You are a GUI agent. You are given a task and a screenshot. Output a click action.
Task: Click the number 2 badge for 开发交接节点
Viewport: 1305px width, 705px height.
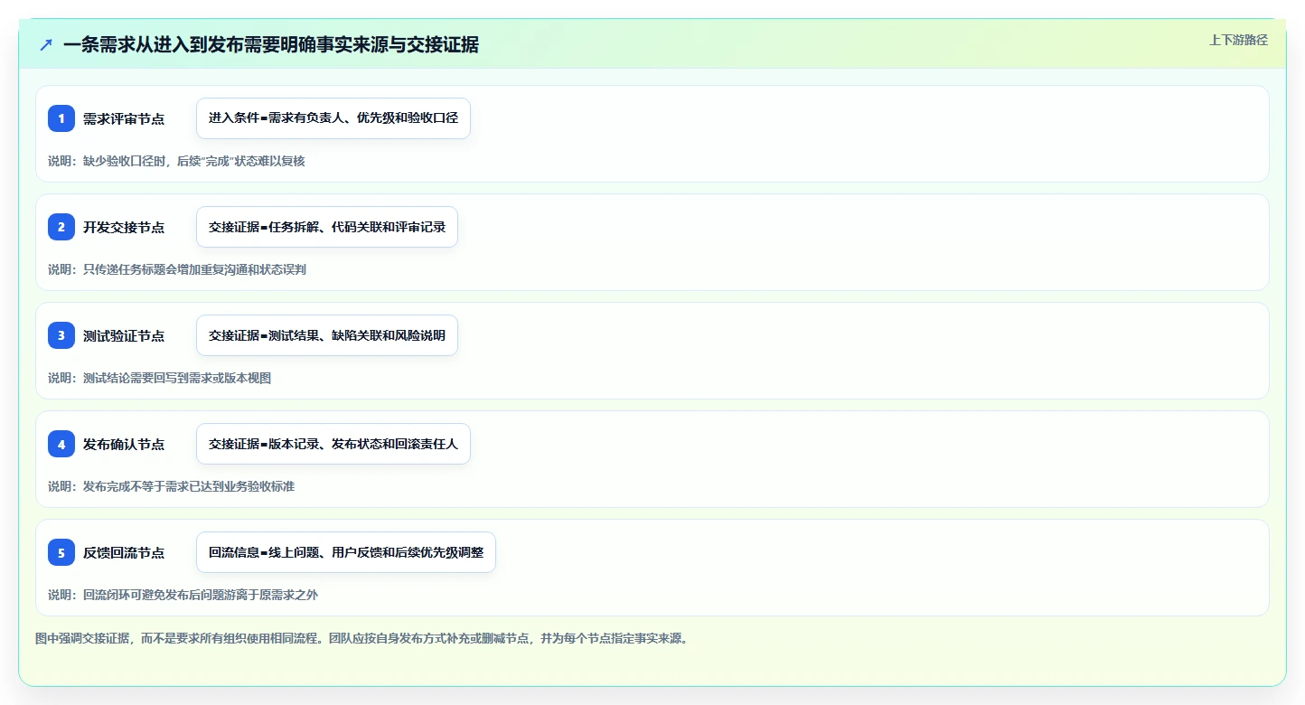pos(61,227)
